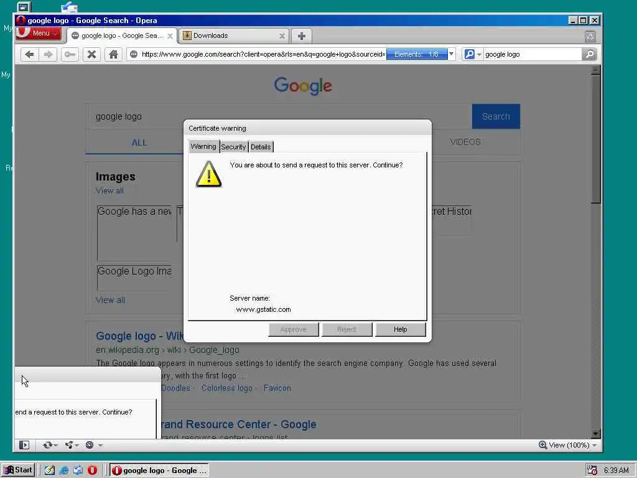Click the Approve button
The image size is (637, 478).
(x=294, y=329)
